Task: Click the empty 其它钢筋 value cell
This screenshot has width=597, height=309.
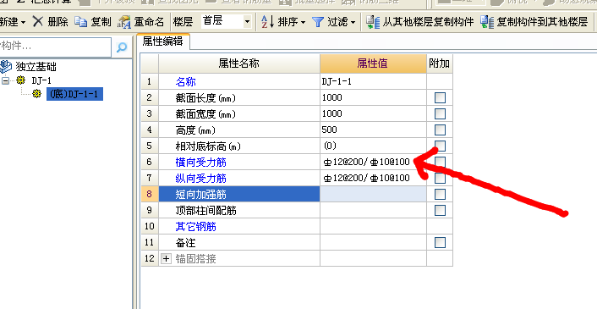Action: click(373, 226)
